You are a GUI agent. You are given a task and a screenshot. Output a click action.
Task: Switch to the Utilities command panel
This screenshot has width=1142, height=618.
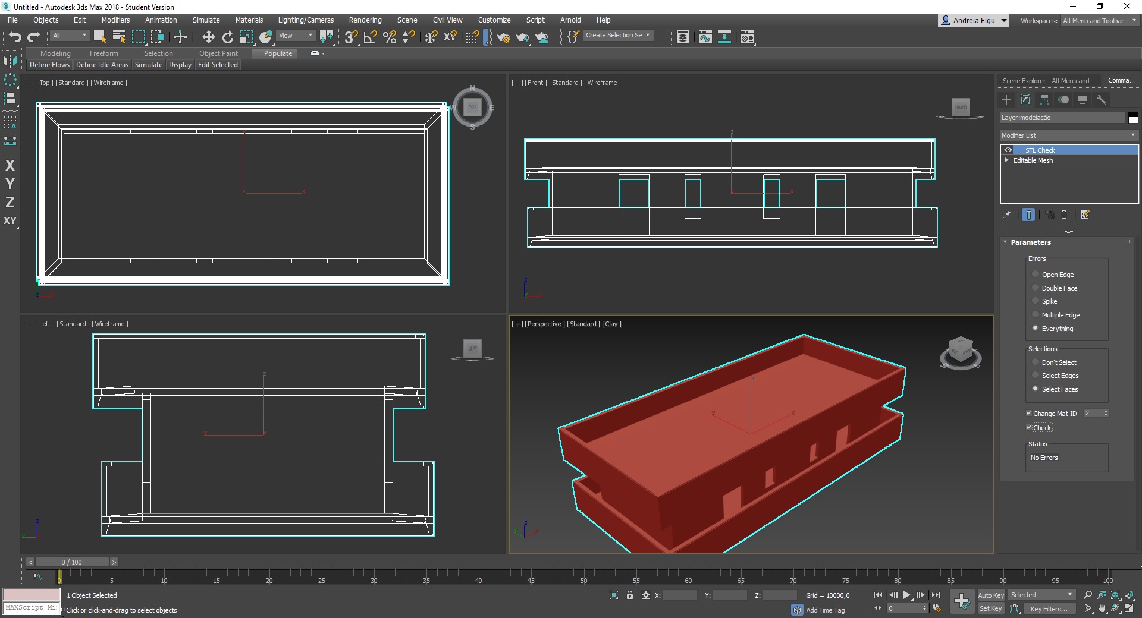pos(1102,100)
